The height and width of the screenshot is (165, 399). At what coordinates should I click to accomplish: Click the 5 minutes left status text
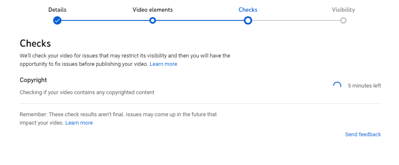pos(364,86)
